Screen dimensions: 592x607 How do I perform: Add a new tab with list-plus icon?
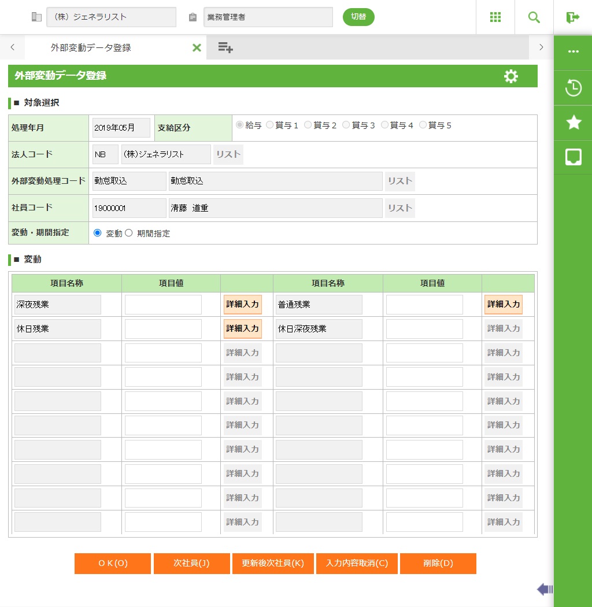pos(225,48)
